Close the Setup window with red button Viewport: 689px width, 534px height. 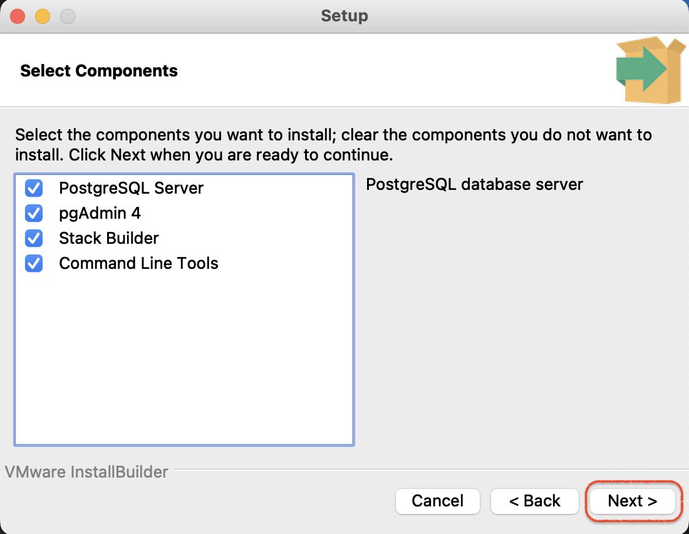coord(18,17)
